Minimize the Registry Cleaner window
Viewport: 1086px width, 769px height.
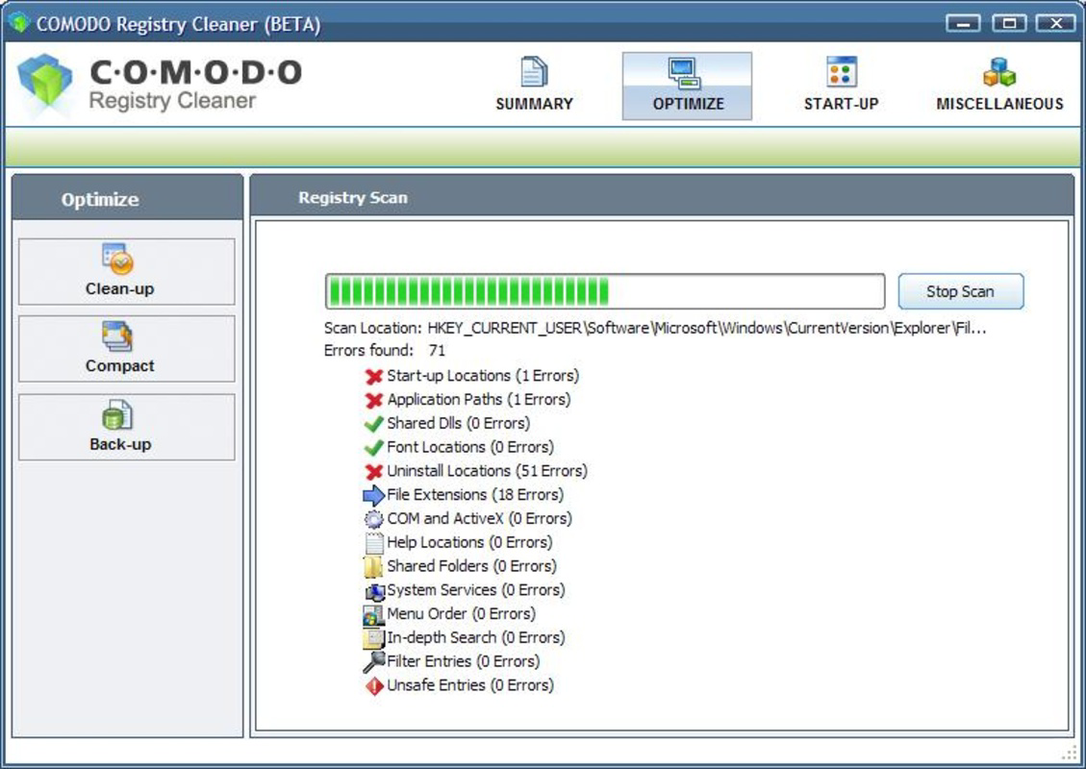click(964, 23)
